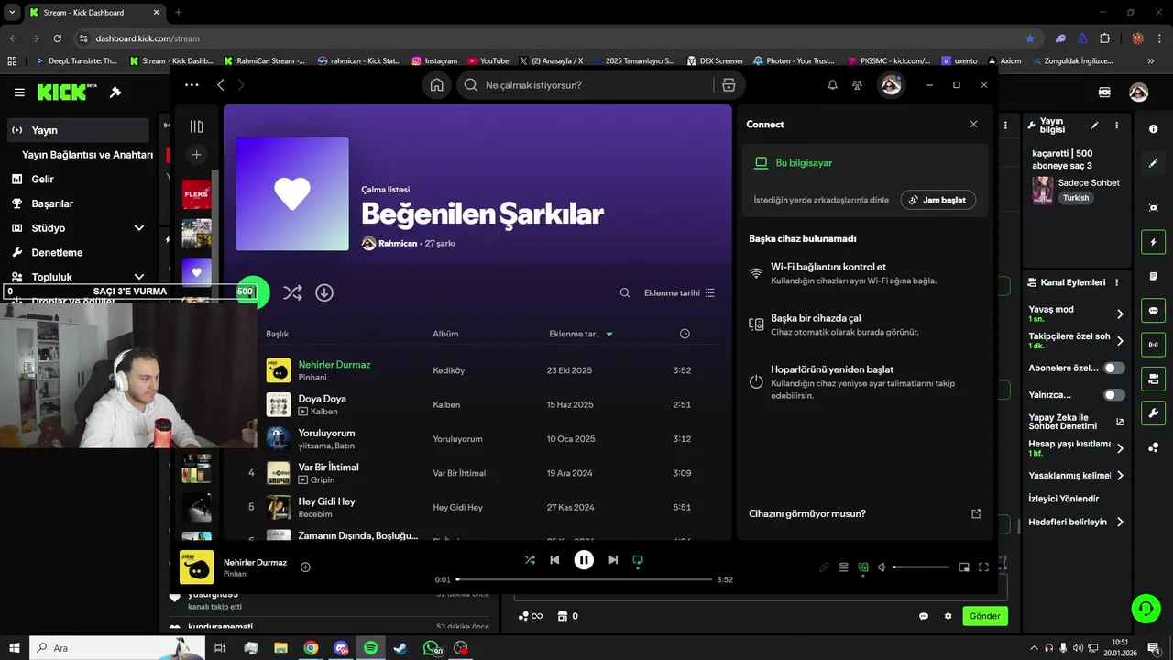Screen dimensions: 1173x660
Task: Enable shuffle next to play button
Action: [292, 292]
